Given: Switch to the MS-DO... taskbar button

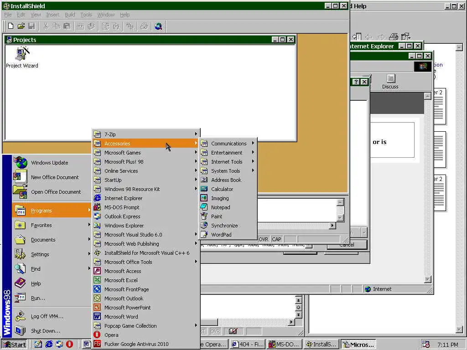Looking at the screenshot, I should click(285, 345).
